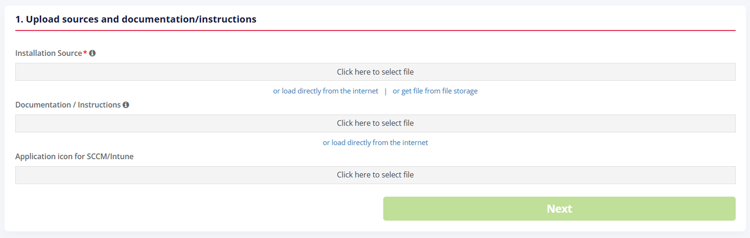Click the red required-field asterisk
Image resolution: width=750 pixels, height=238 pixels.
[85, 53]
